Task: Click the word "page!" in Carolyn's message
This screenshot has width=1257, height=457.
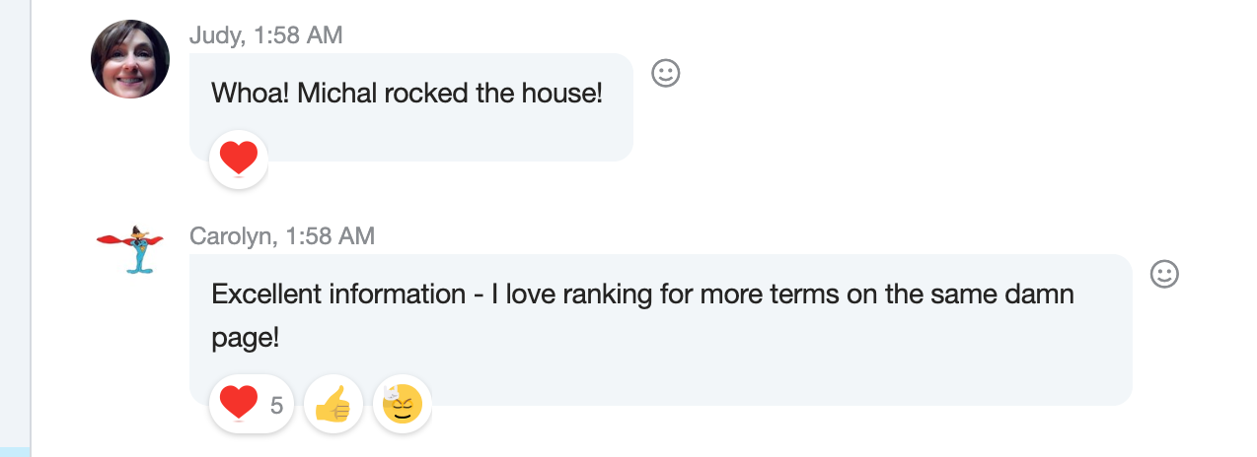Action: (x=246, y=338)
